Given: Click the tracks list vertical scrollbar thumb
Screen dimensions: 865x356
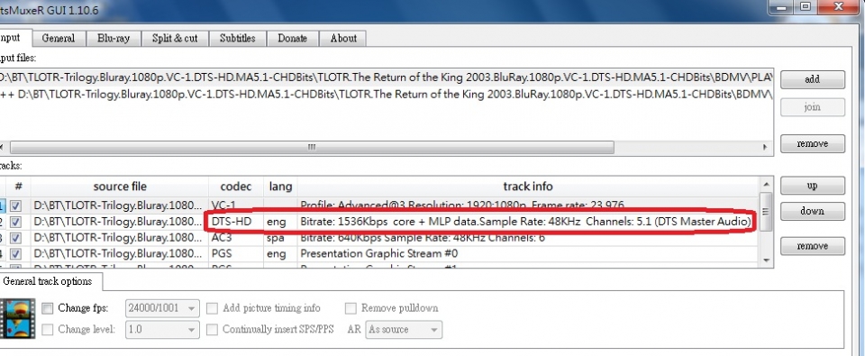Looking at the screenshot, I should (x=765, y=212).
